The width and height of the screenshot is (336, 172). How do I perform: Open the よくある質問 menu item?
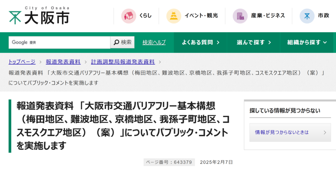(x=200, y=42)
